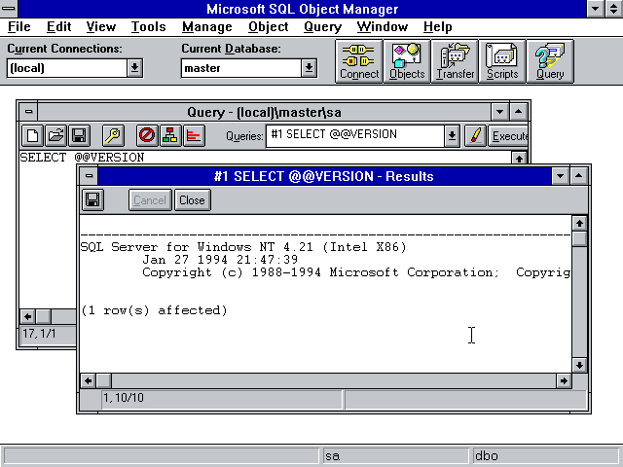The width and height of the screenshot is (623, 467).
Task: Click the yellow key icon in query toolbar
Action: (x=113, y=136)
